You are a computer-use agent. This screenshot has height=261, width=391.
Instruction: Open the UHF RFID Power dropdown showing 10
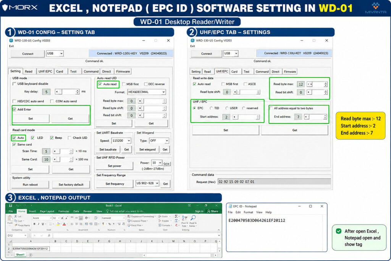click(x=157, y=163)
